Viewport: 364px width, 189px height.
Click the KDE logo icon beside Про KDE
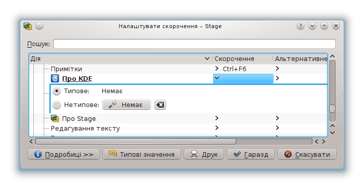[x=55, y=78]
